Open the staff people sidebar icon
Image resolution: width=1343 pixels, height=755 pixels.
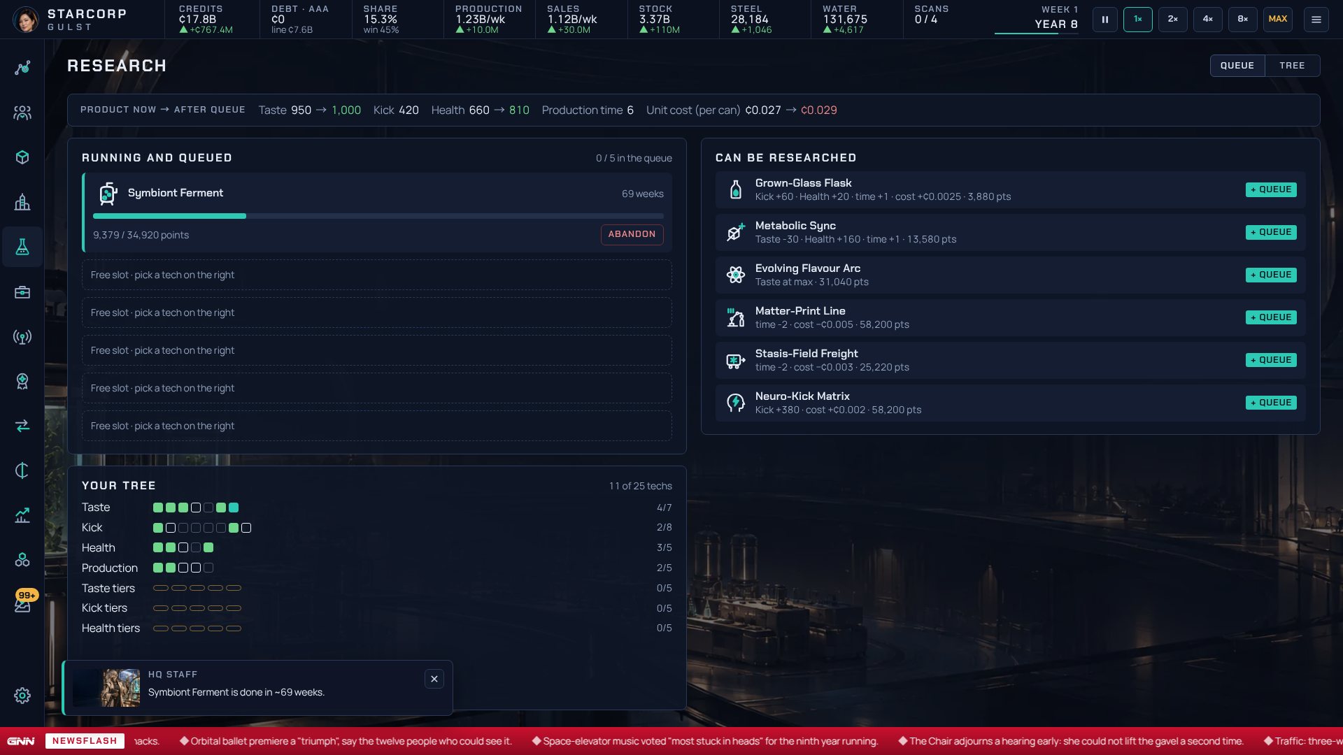(x=22, y=113)
